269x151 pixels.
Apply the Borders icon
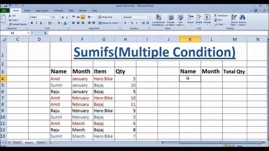[x=50, y=23]
